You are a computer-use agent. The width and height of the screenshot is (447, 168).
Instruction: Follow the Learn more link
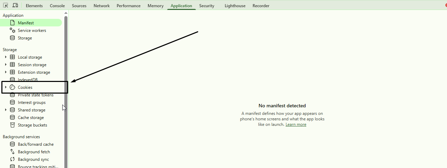[296, 124]
